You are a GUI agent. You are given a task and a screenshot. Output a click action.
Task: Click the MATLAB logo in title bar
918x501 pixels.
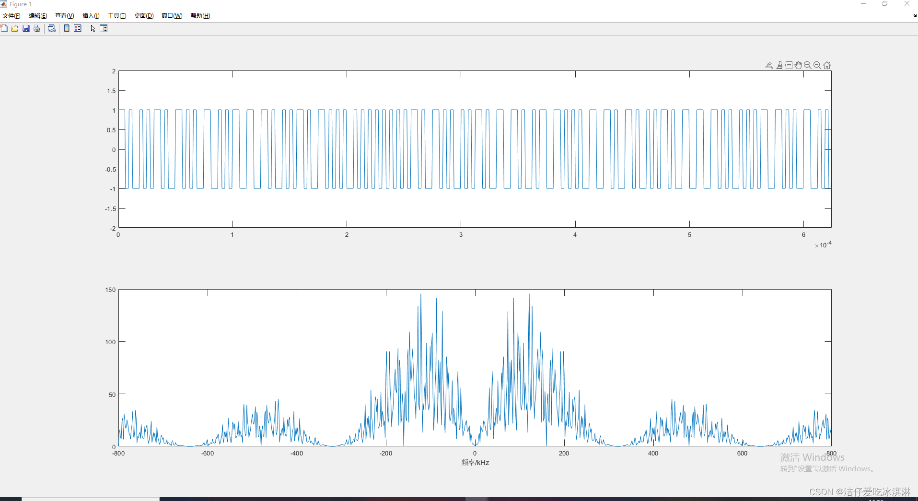point(4,4)
